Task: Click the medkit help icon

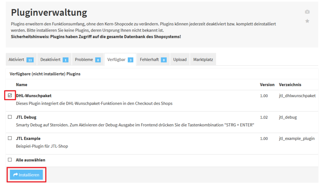Action: 307,12
